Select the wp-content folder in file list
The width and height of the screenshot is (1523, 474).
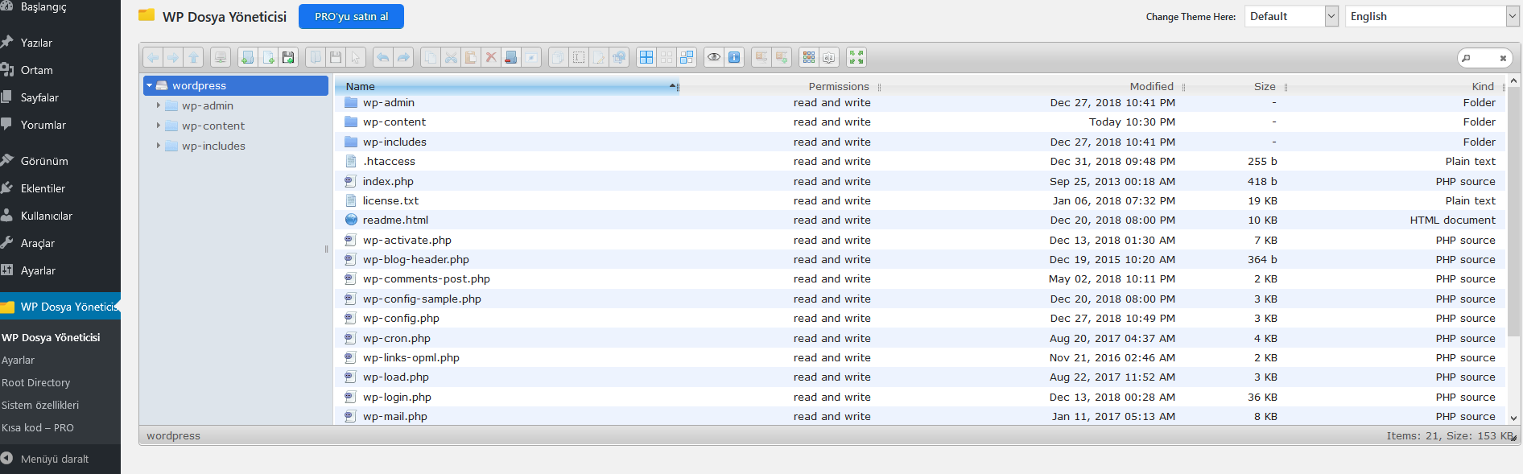(x=921, y=122)
